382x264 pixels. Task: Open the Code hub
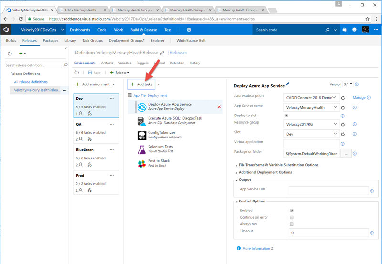(102, 30)
